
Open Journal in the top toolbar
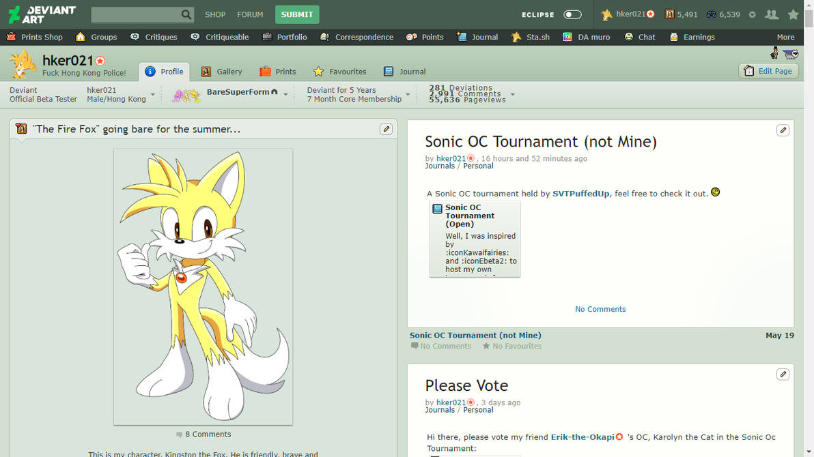477,37
